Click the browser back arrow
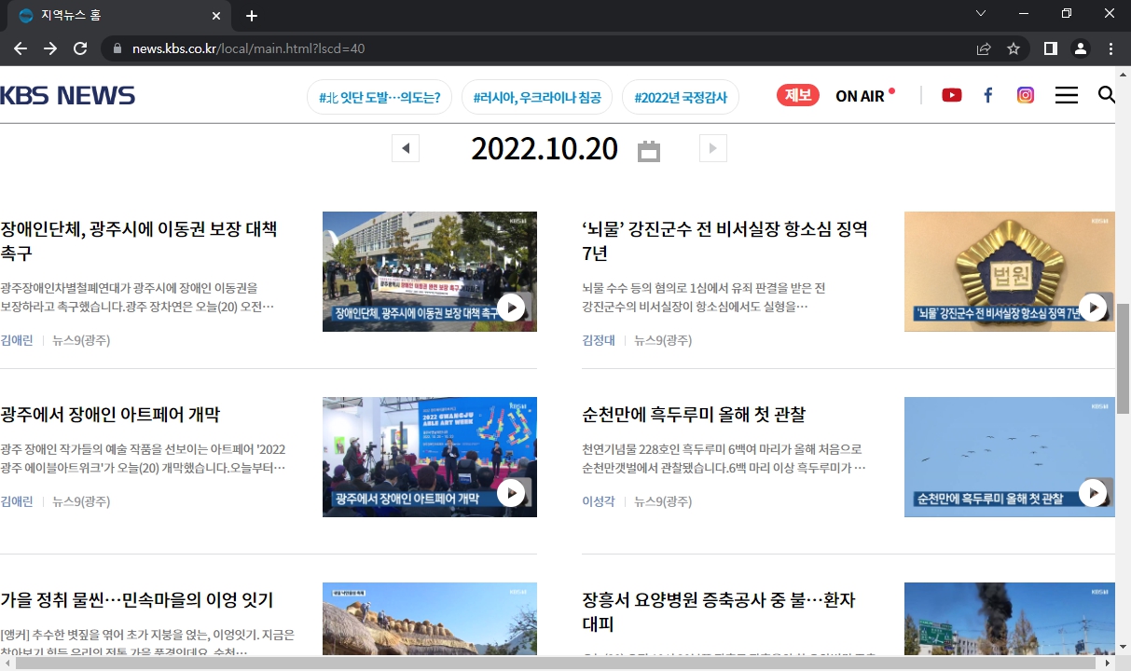This screenshot has width=1131, height=671. click(21, 48)
